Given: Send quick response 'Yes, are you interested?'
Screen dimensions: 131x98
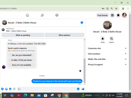Looking at the screenshot, I should (21, 55).
